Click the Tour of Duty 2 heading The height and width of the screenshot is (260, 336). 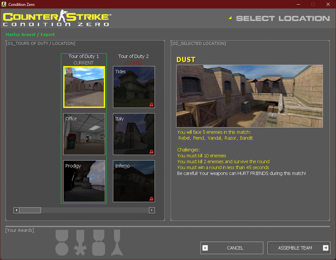(133, 56)
